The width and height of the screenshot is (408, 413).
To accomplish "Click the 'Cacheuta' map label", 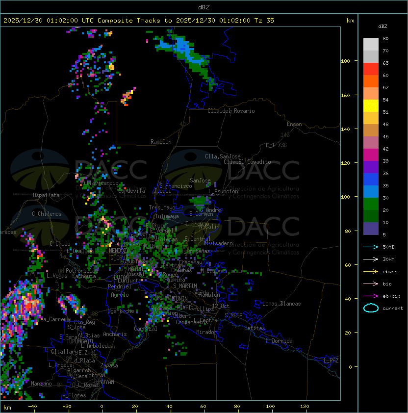I will point(84,276).
